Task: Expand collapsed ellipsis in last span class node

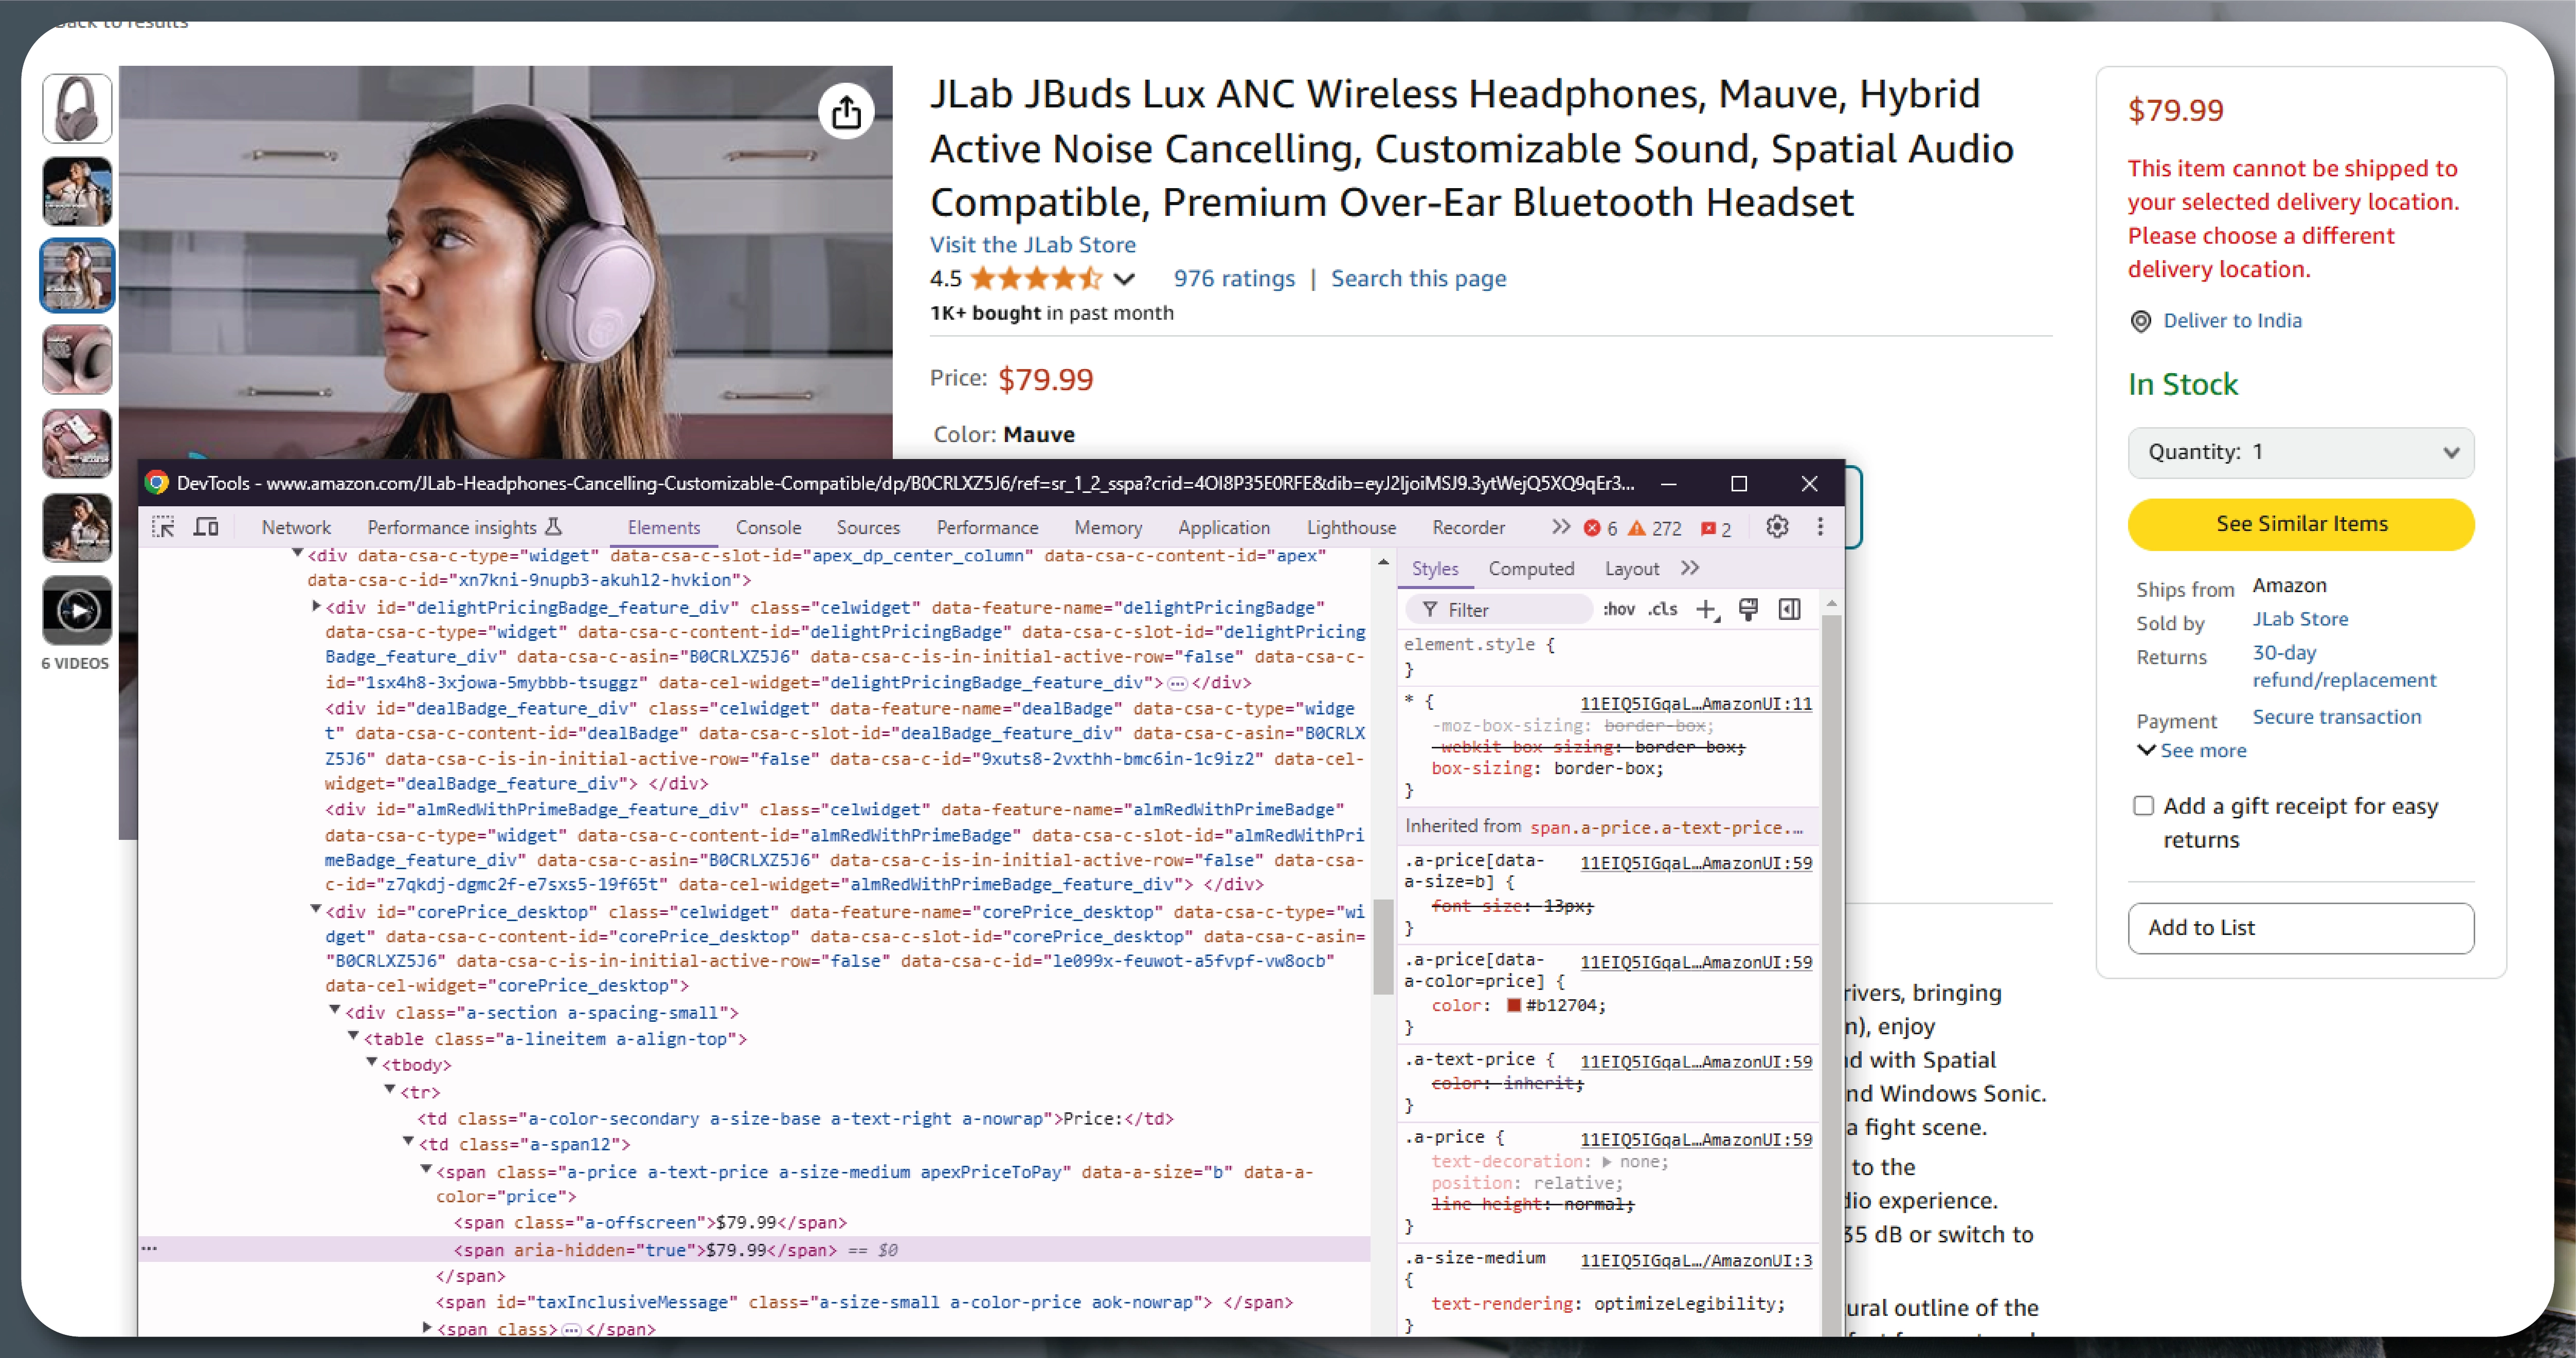Action: pos(570,1330)
